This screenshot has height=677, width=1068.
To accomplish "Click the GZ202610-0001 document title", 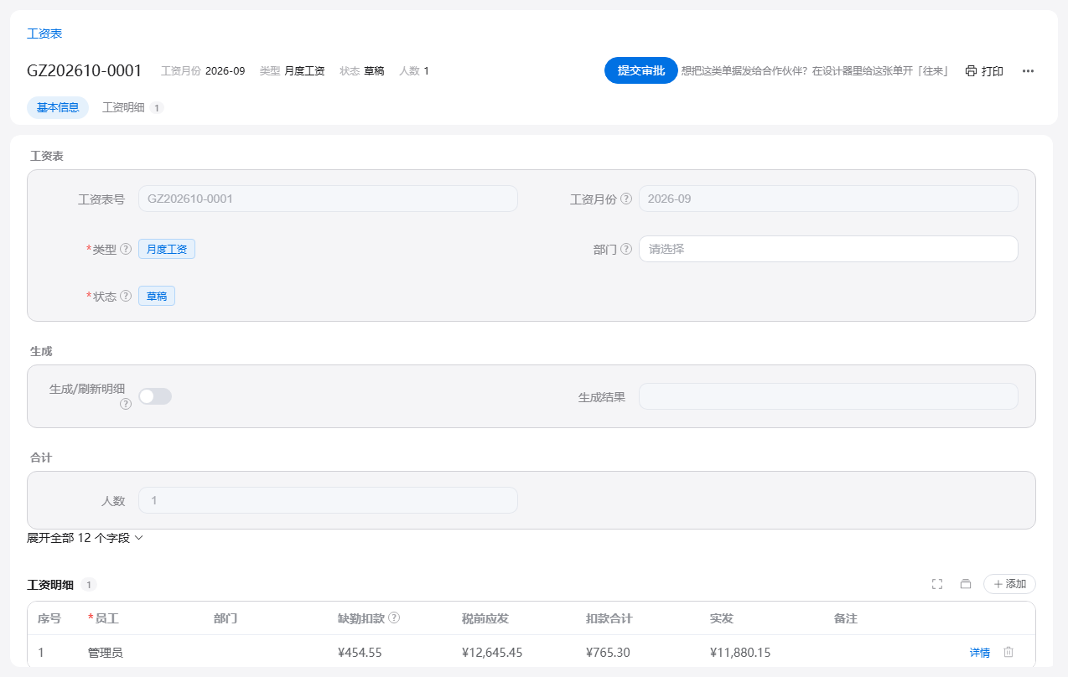I will 85,70.
